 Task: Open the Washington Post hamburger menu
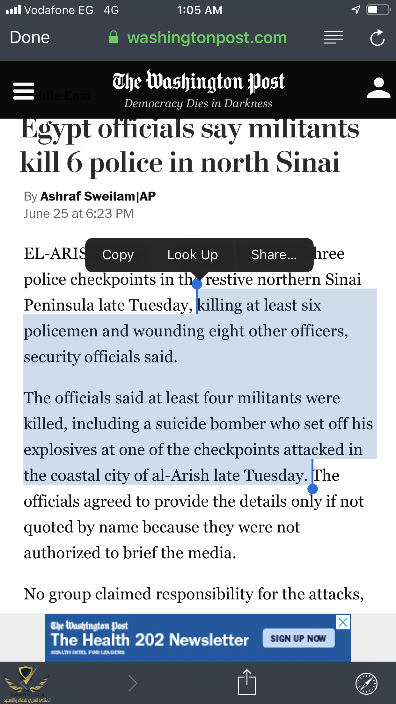click(x=24, y=91)
